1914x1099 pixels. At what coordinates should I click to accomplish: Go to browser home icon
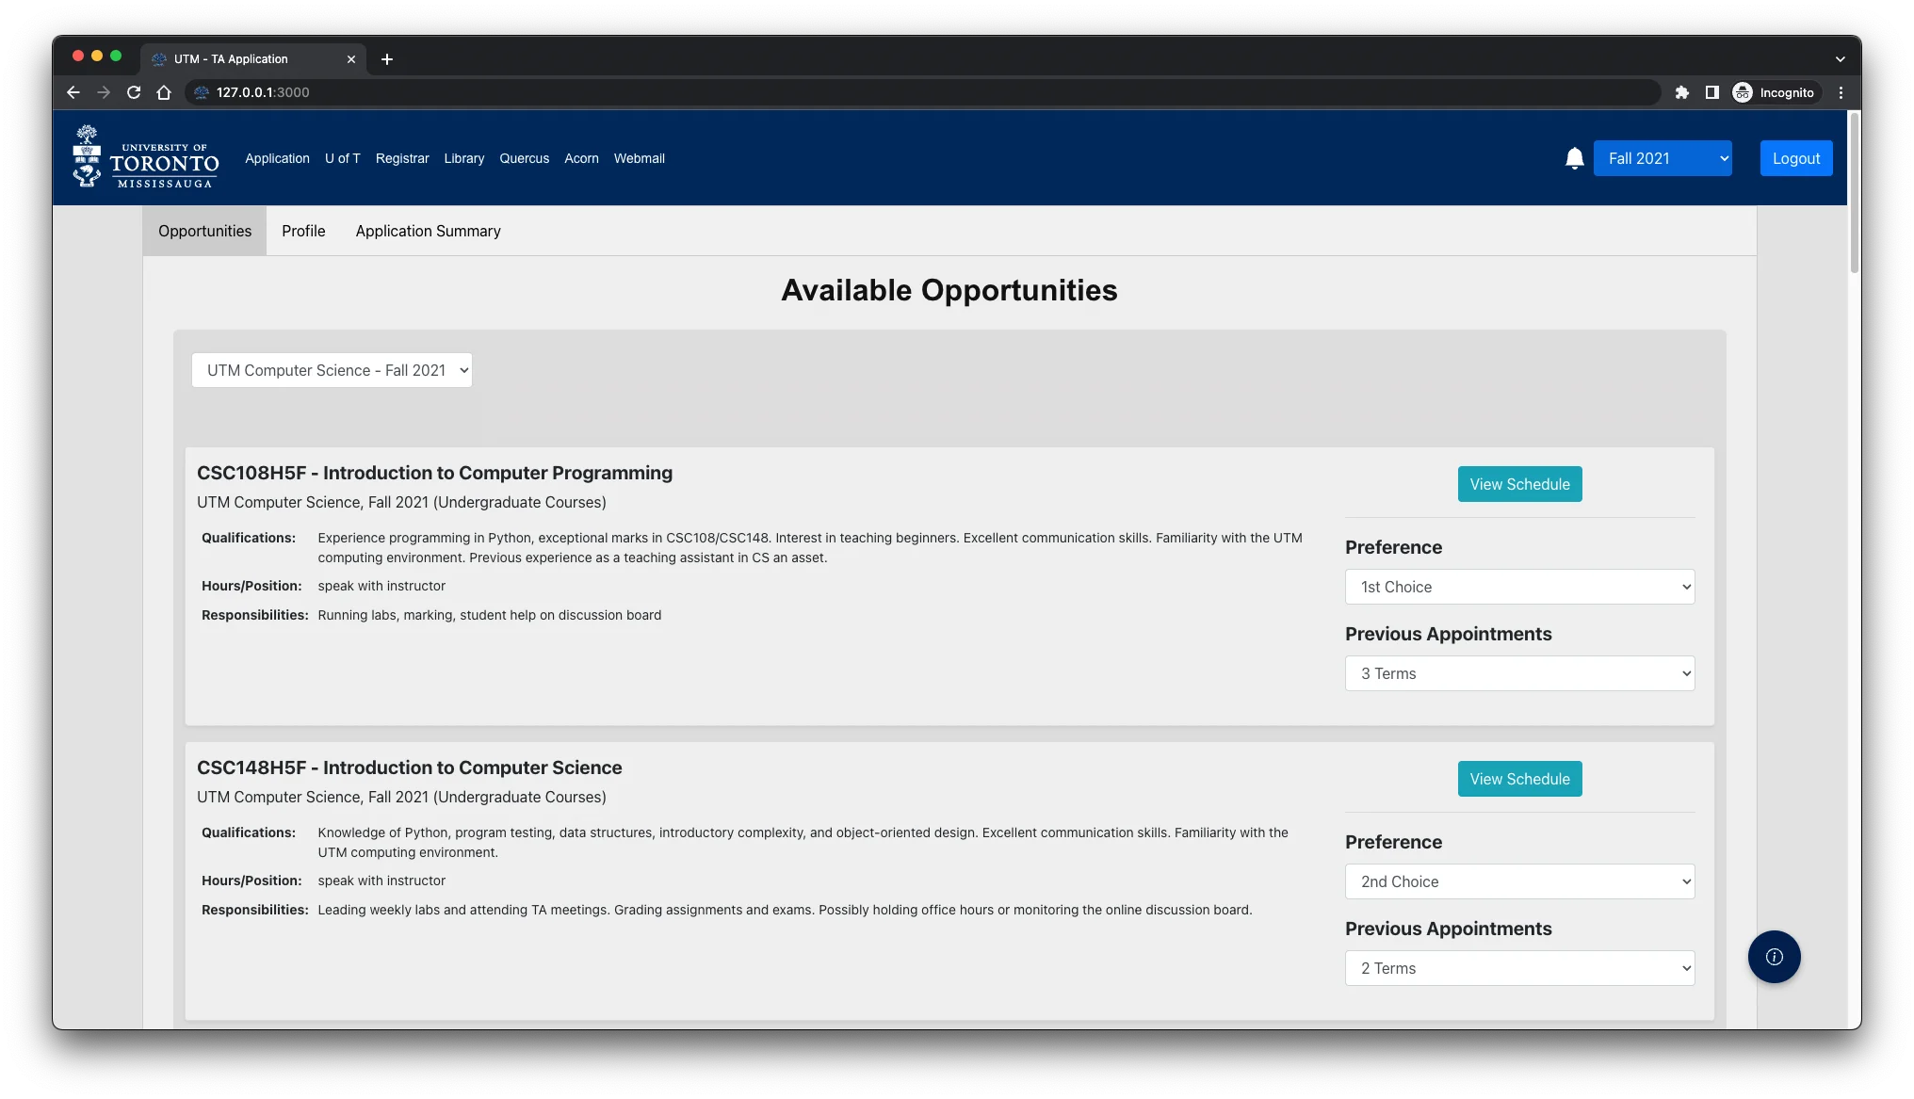point(164,92)
